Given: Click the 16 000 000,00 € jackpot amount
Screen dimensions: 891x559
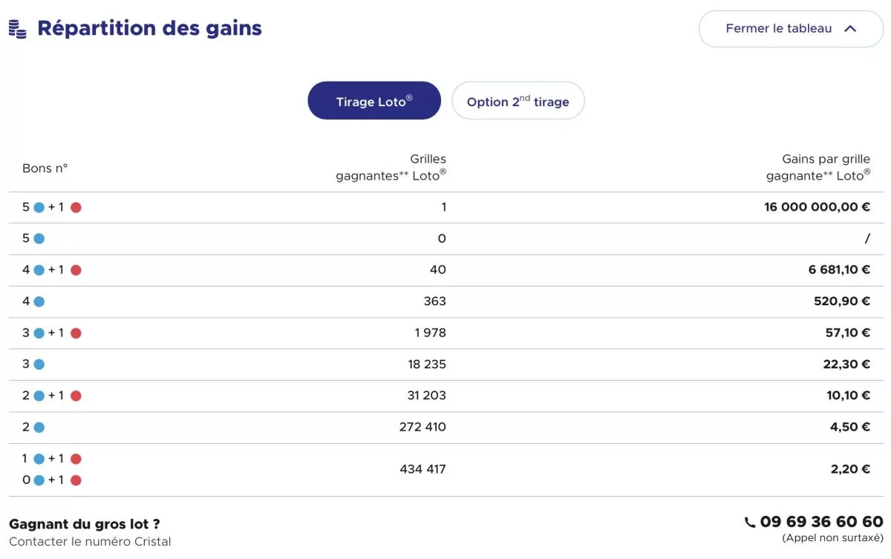Looking at the screenshot, I should coord(817,207).
